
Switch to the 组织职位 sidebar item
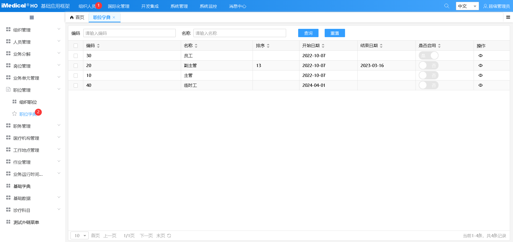(28, 102)
